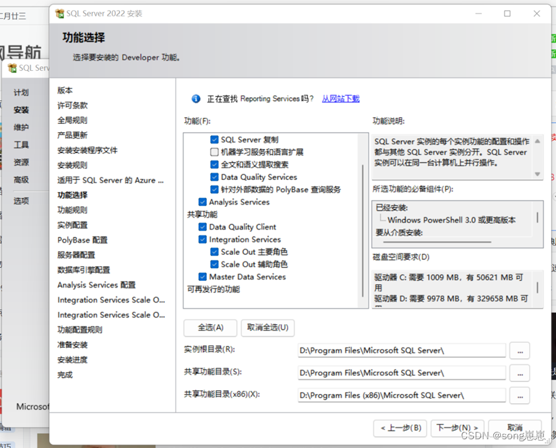This screenshot has width=556, height=448.
Task: Open 工具 in the background installer window
Action: pos(22,145)
